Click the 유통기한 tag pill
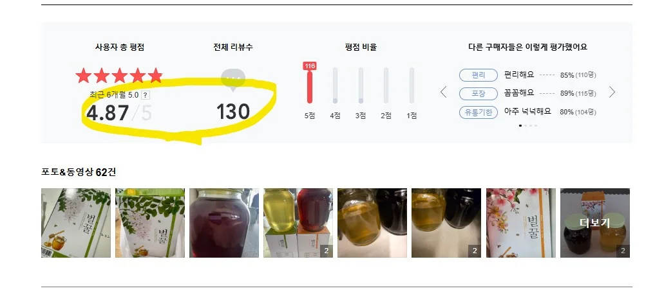The width and height of the screenshot is (664, 293). (x=478, y=112)
